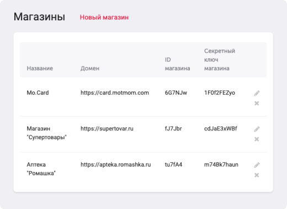Remove the Магазин "Супертовары" entry X icon
The image size is (287, 209).
coord(257,139)
